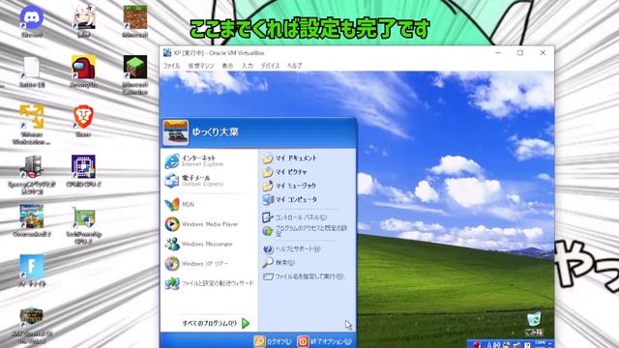Viewport: 619px width, 348px height.
Task: Open マイ ピクチャ folder
Action: coord(285,172)
